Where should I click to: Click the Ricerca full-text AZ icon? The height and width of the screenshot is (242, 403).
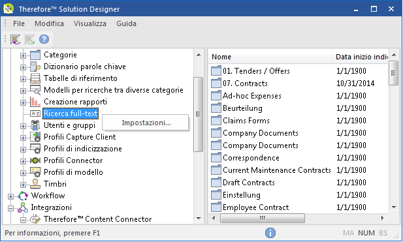(x=35, y=113)
